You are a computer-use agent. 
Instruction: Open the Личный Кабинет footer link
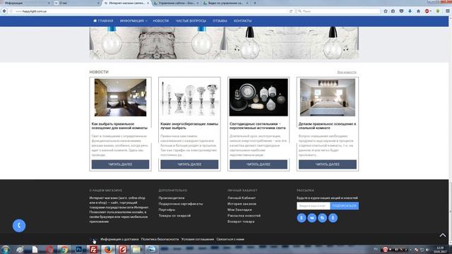[x=242, y=198]
